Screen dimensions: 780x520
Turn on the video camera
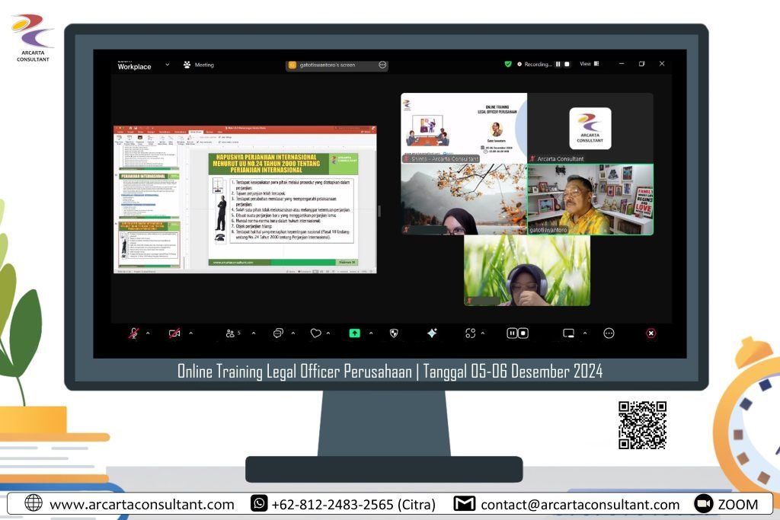point(174,333)
